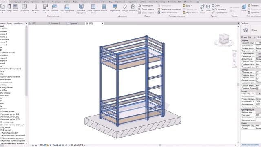The height and width of the screenshot is (147, 261).
Task: Open the Annotate (Аннотации) ribbon tab
Action: (x=56, y=2)
